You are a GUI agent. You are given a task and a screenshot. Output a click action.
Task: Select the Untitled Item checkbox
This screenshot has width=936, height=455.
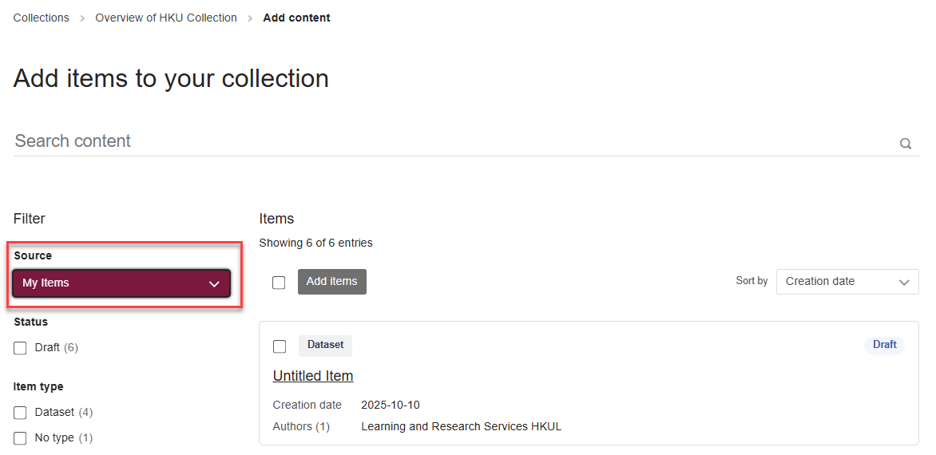coord(280,346)
